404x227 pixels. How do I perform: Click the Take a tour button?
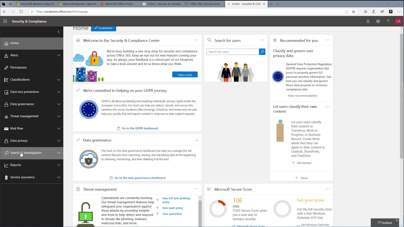click(x=185, y=75)
